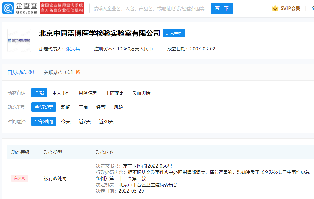Screen dimensions: 314x199
Task: Choose the 新闻 type filter
Action: point(66,107)
